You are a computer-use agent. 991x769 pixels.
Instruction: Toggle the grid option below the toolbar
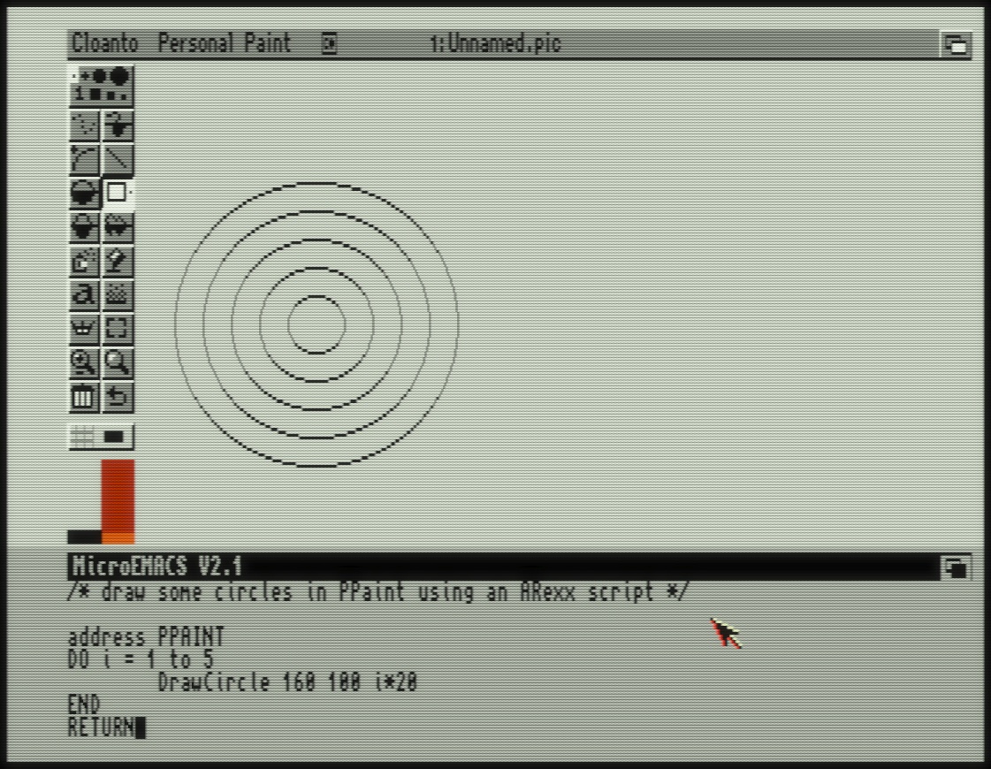83,436
